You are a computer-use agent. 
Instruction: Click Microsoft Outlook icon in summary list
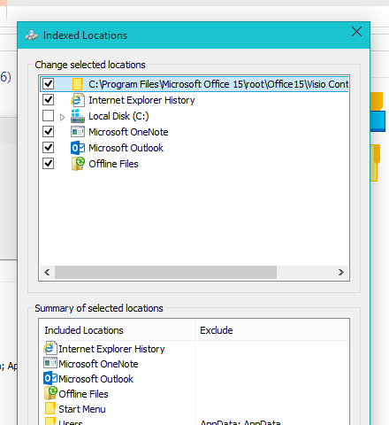50,378
